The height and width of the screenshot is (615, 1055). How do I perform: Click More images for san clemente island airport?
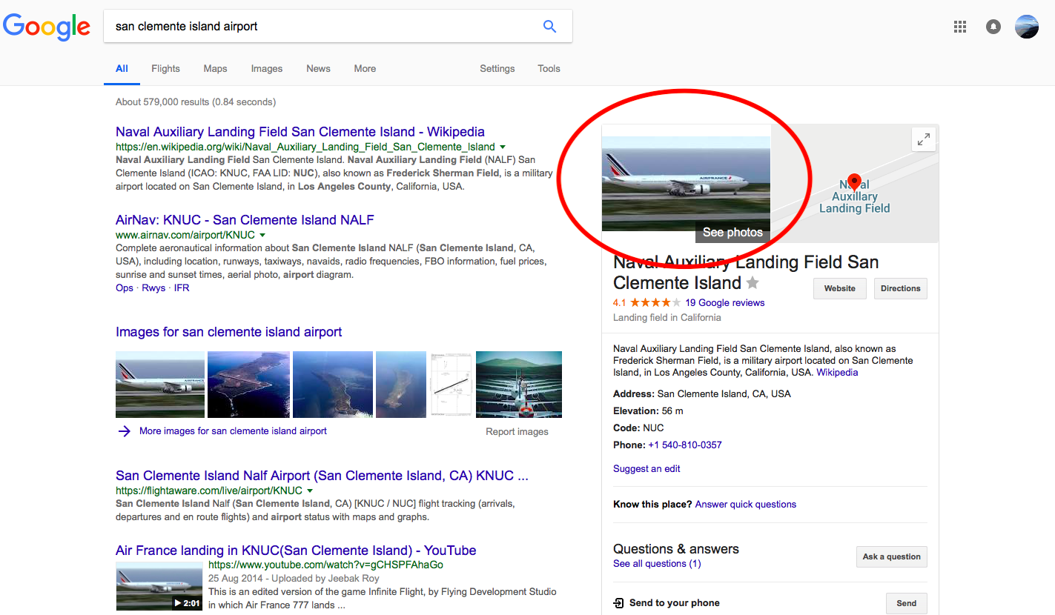pos(233,431)
